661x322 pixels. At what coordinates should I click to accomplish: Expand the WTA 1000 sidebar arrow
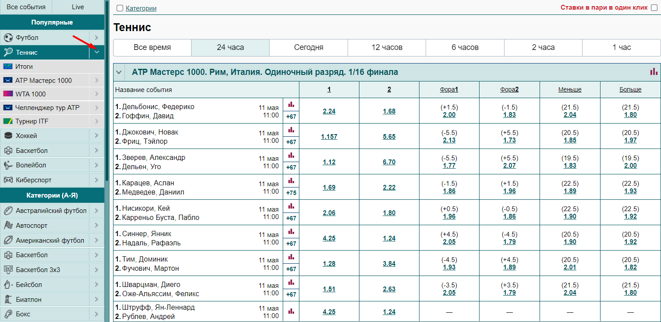[97, 94]
